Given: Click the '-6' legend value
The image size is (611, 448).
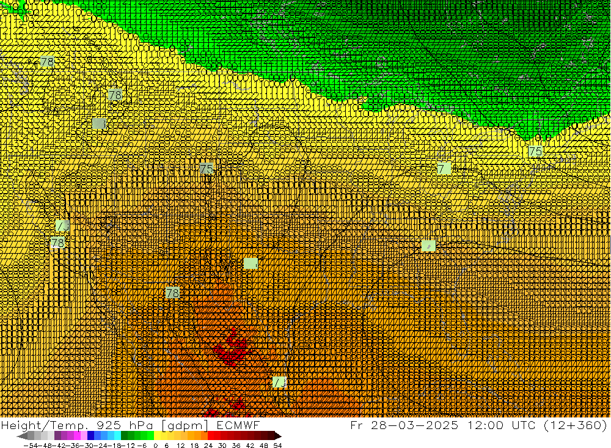Looking at the screenshot, I should (x=142, y=446).
